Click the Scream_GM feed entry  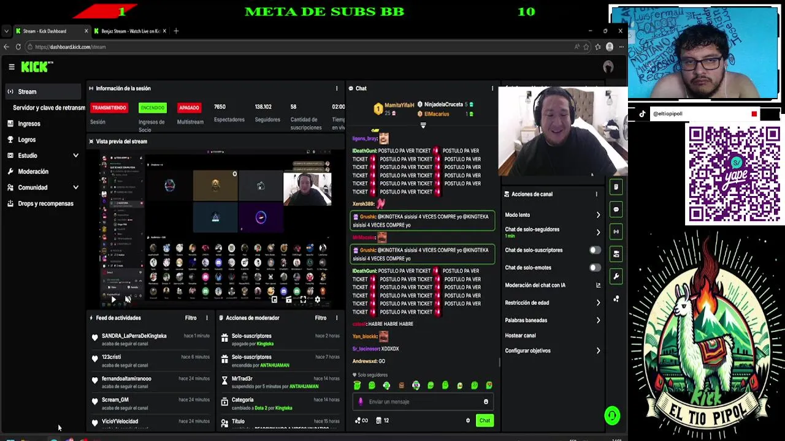150,404
